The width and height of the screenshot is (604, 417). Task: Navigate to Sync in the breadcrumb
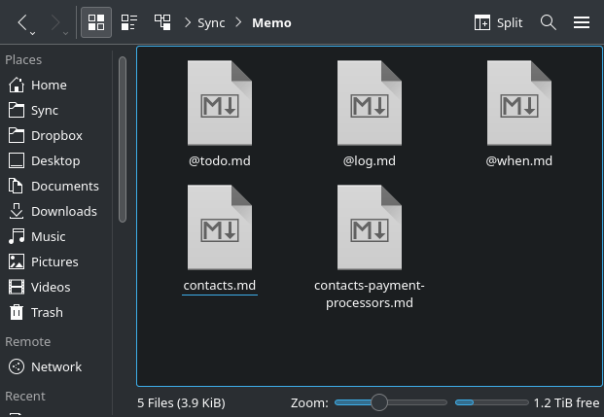(211, 22)
